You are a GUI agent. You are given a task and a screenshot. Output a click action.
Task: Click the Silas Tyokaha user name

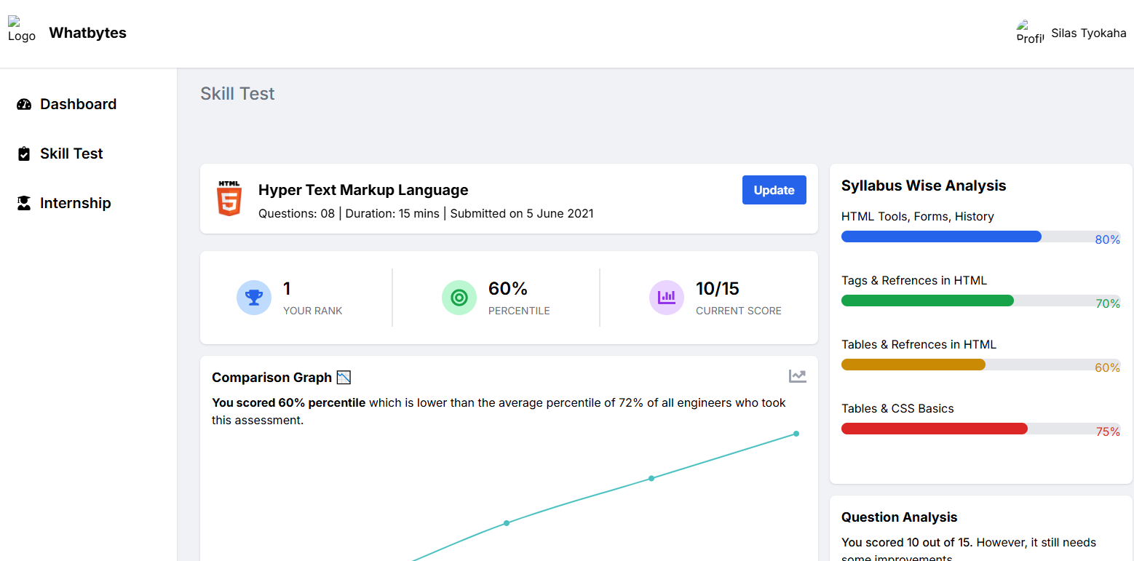point(1088,33)
